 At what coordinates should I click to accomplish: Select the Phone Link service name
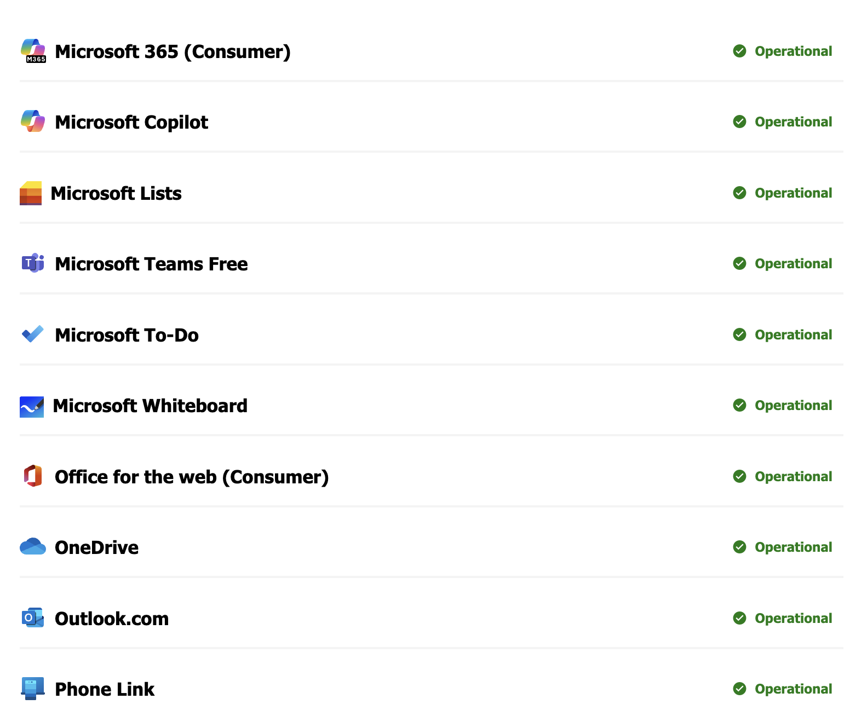[105, 689]
